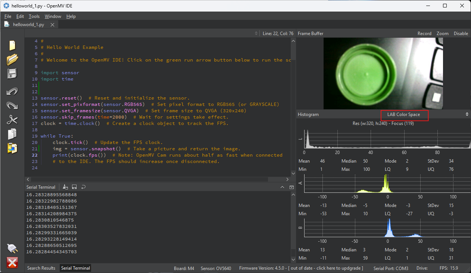
Task: Save Serial Terminal output to file
Action: point(74,187)
